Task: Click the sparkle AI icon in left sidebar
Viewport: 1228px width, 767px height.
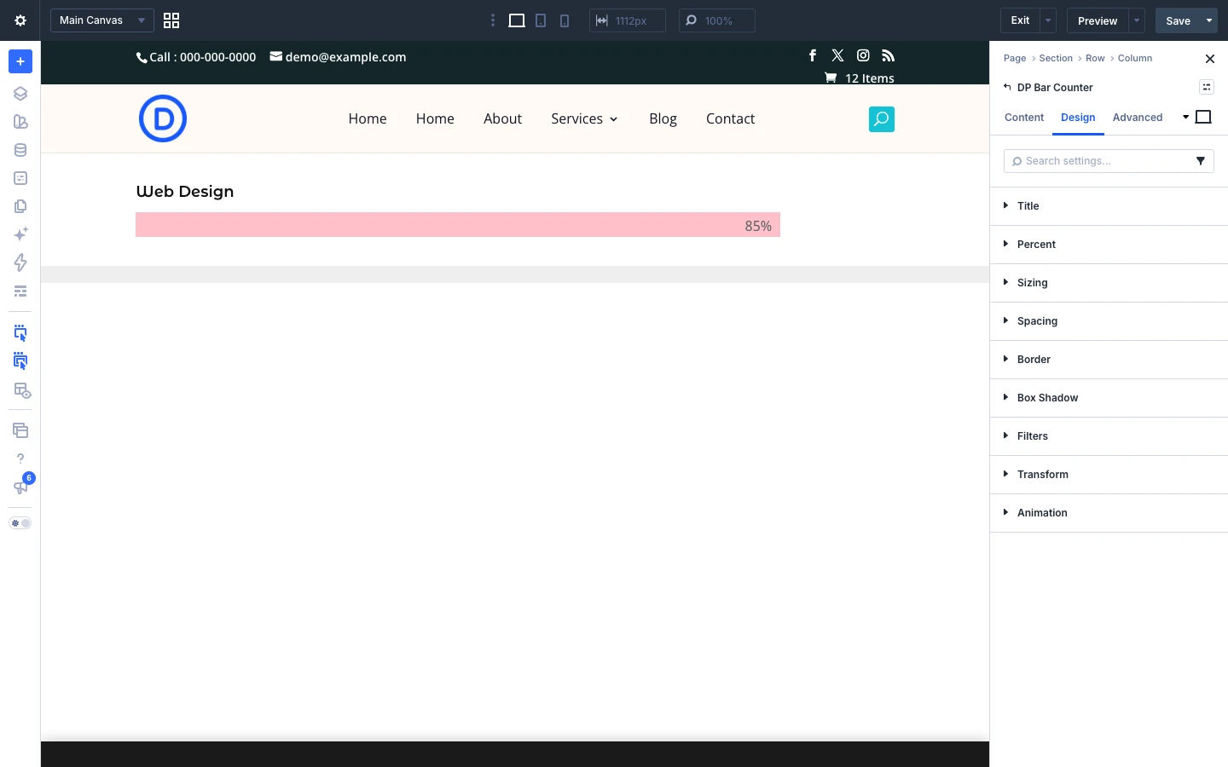Action: pyautogui.click(x=20, y=234)
